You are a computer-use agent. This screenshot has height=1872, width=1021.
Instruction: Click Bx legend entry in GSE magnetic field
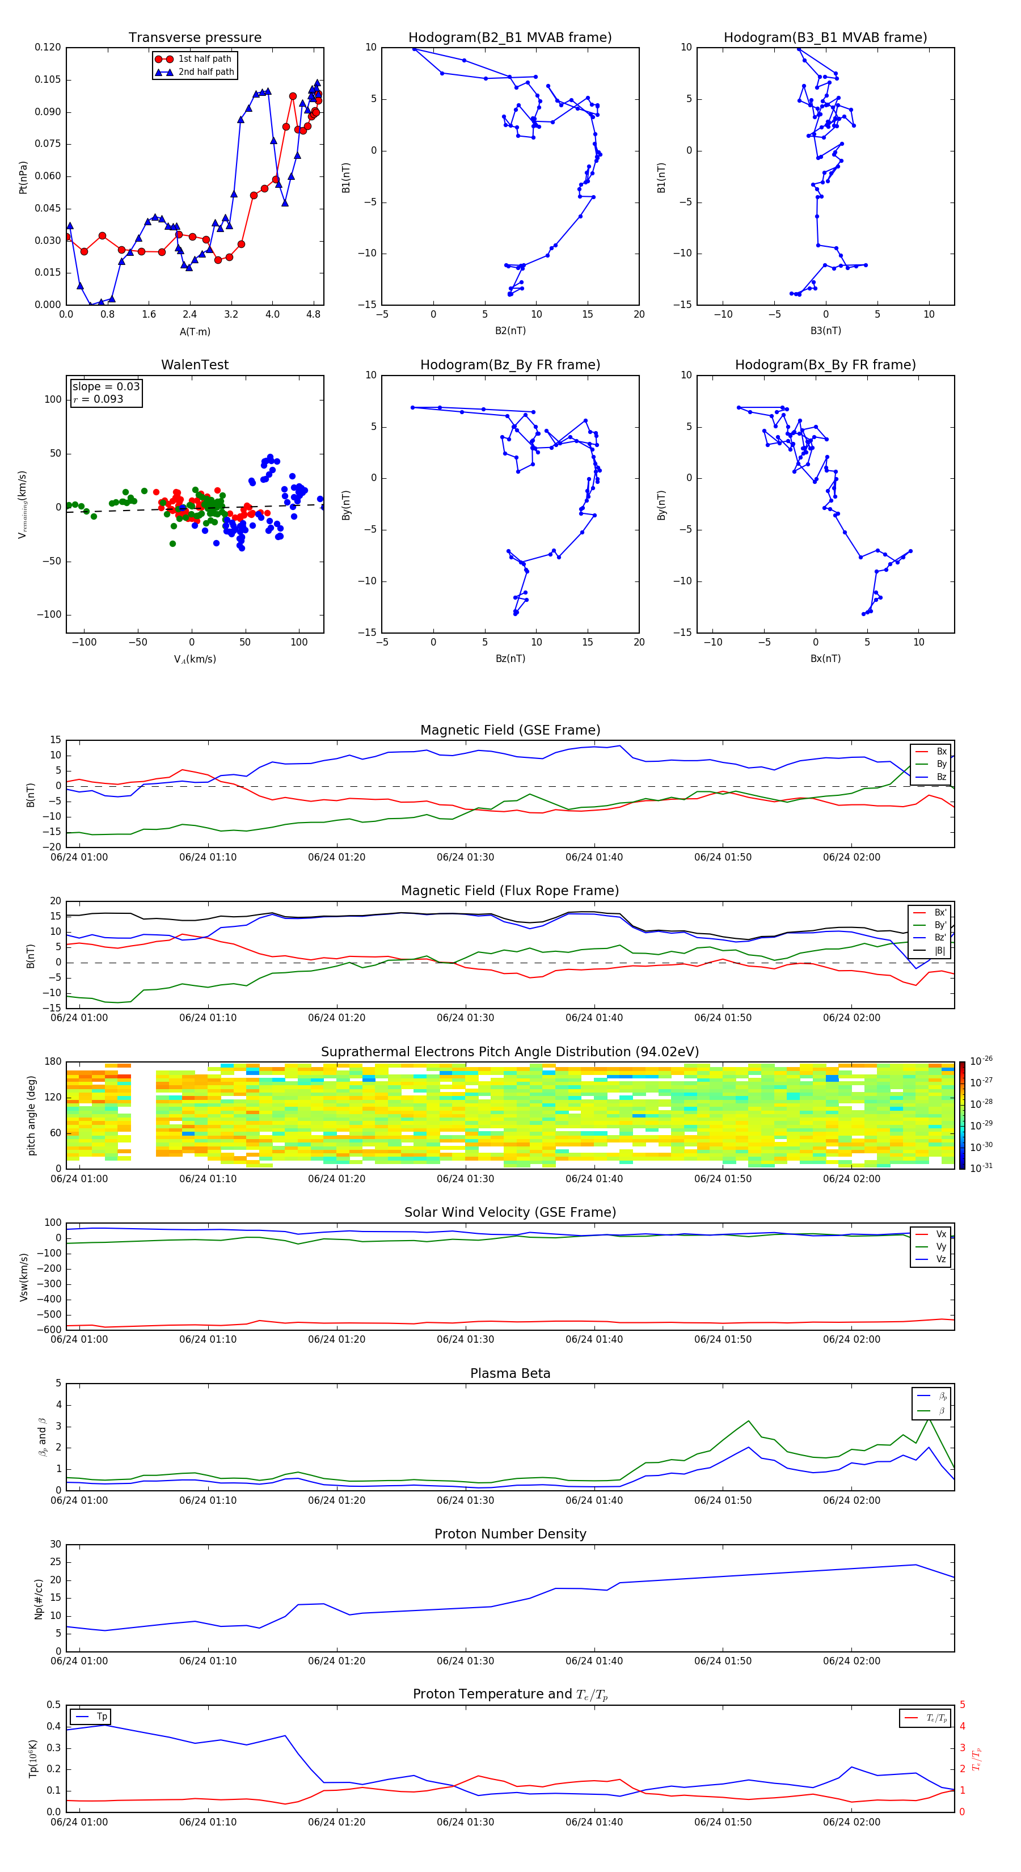(x=931, y=752)
